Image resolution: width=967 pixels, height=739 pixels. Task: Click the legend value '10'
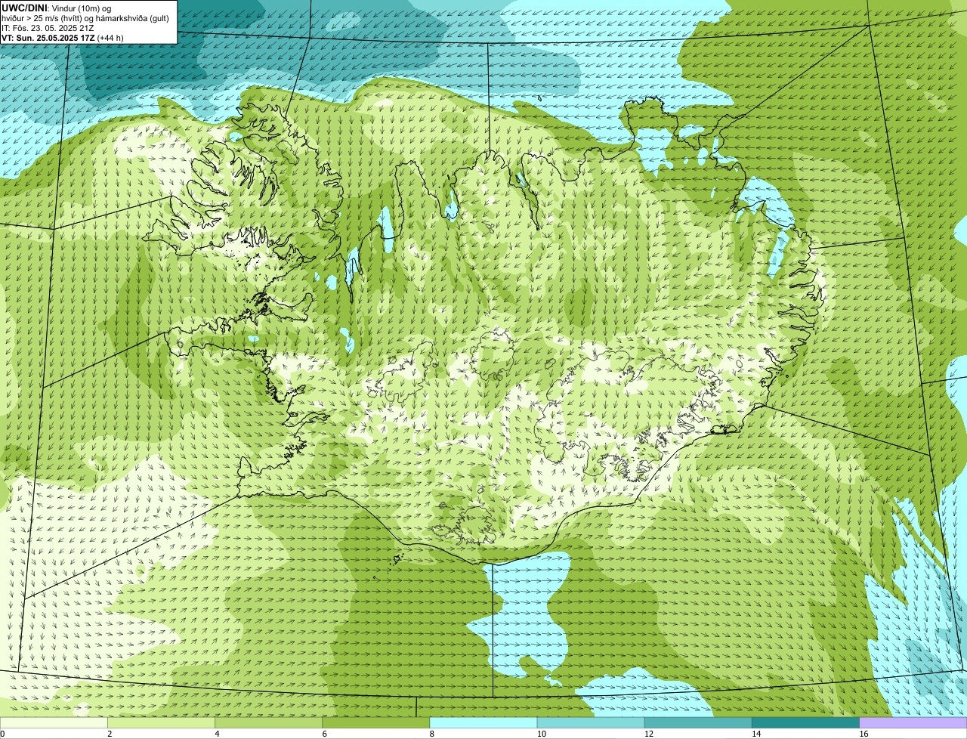click(542, 734)
